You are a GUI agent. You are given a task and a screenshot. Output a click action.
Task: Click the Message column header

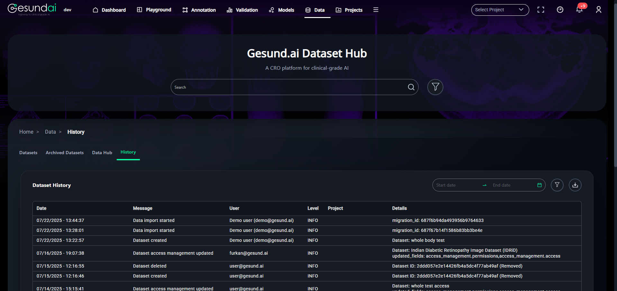click(143, 208)
